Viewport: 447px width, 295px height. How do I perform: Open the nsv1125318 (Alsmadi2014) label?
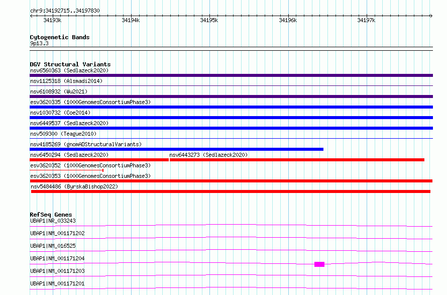coord(66,81)
